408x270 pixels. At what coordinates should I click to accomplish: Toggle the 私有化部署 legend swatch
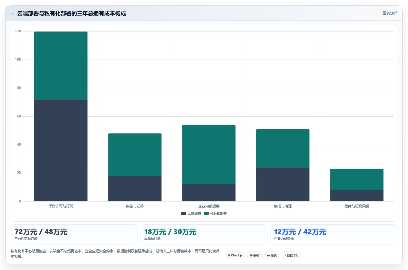click(206, 214)
